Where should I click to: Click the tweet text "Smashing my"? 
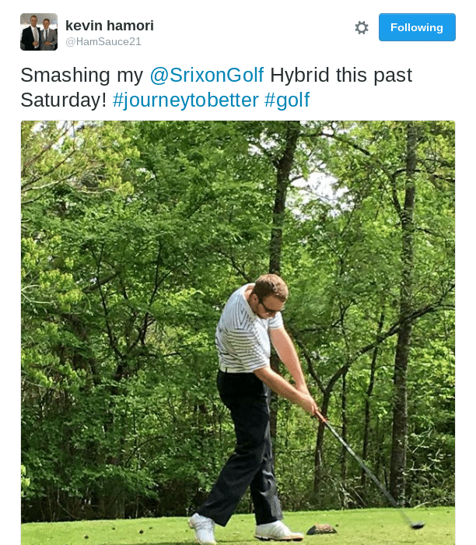(82, 75)
